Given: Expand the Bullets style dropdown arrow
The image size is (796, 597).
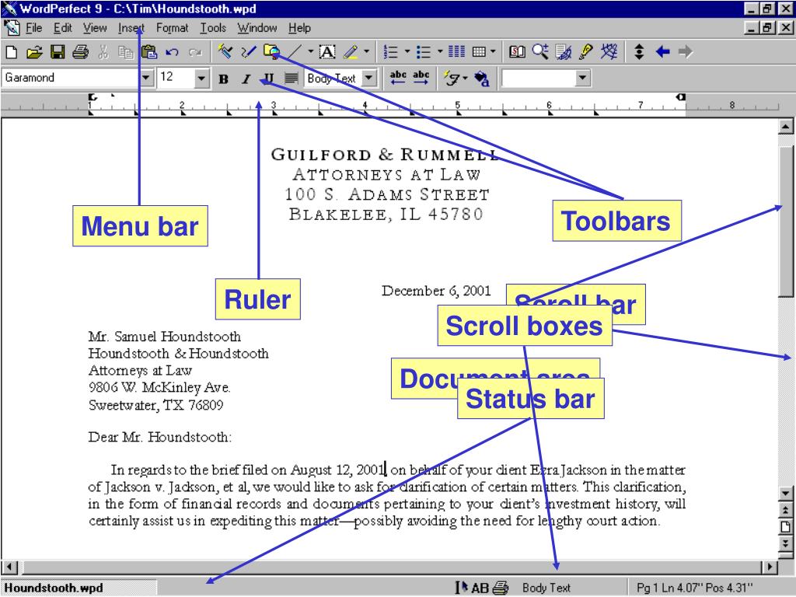Looking at the screenshot, I should pos(440,52).
